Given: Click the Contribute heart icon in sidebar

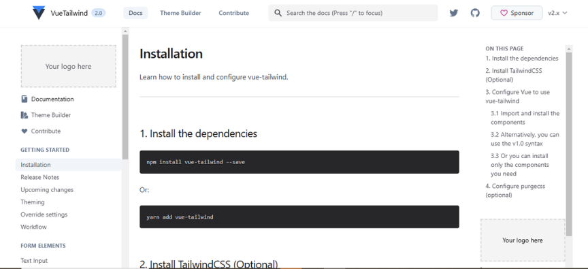Looking at the screenshot, I should coord(24,131).
